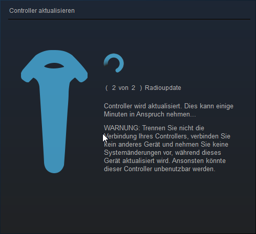Image resolution: width=256 pixels, height=234 pixels.
Task: Click the controller's trackpad oval cutout
Action: (x=54, y=66)
